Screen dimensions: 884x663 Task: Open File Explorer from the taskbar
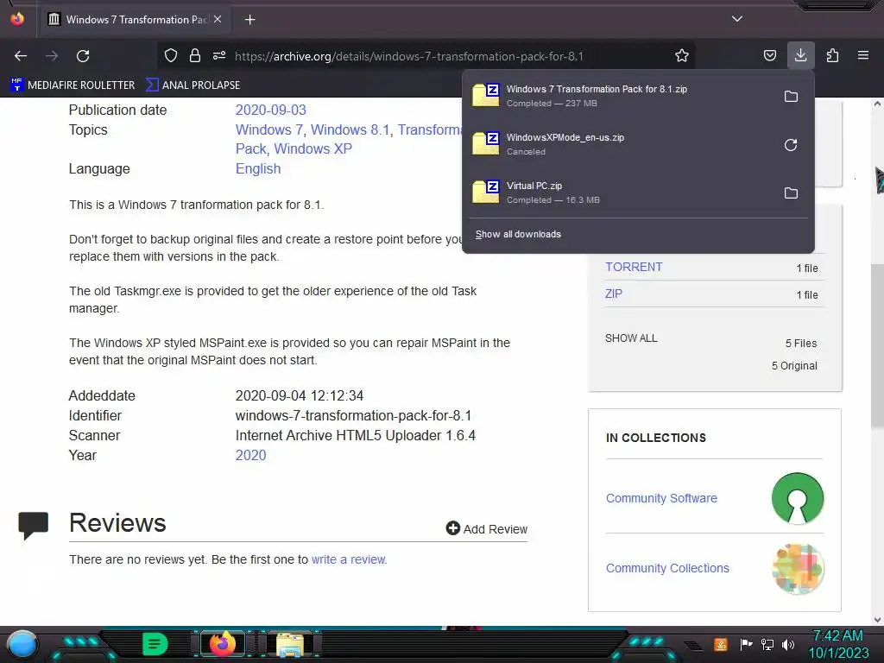pos(290,645)
